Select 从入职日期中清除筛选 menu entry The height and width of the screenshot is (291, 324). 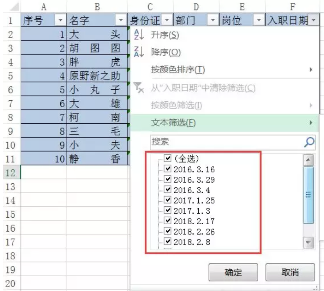pos(225,88)
